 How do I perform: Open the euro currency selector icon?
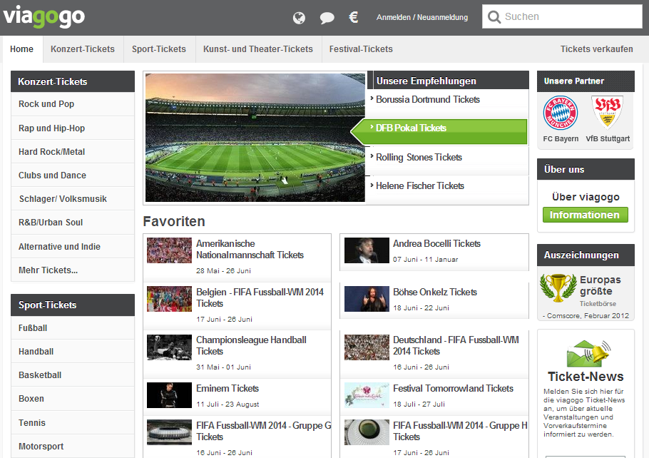click(354, 17)
